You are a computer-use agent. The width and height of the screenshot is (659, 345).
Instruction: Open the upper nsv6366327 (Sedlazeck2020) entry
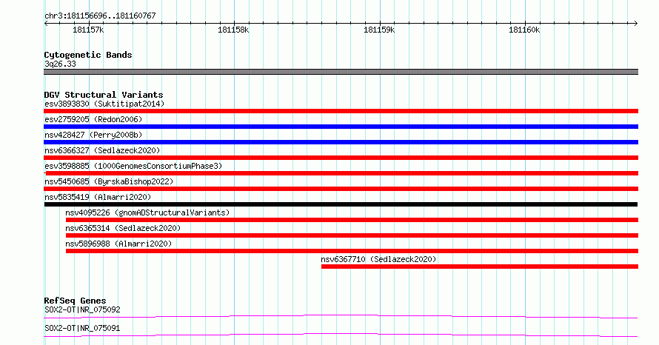(x=102, y=150)
